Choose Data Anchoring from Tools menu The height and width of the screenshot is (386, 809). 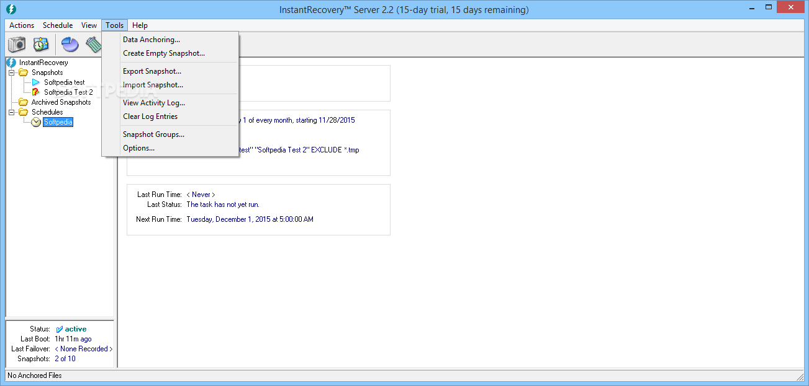171,40
